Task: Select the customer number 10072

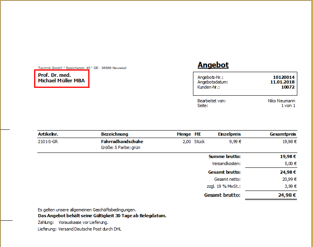Action: pyautogui.click(x=288, y=87)
